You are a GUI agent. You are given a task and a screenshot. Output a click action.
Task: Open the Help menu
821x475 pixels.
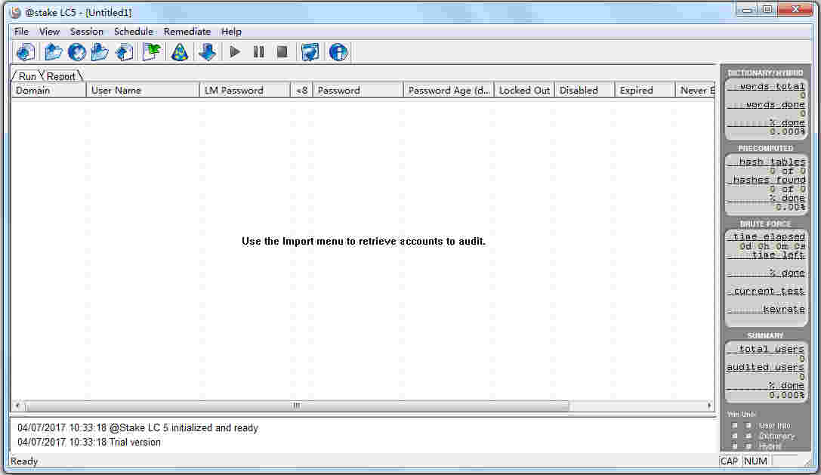coord(231,32)
